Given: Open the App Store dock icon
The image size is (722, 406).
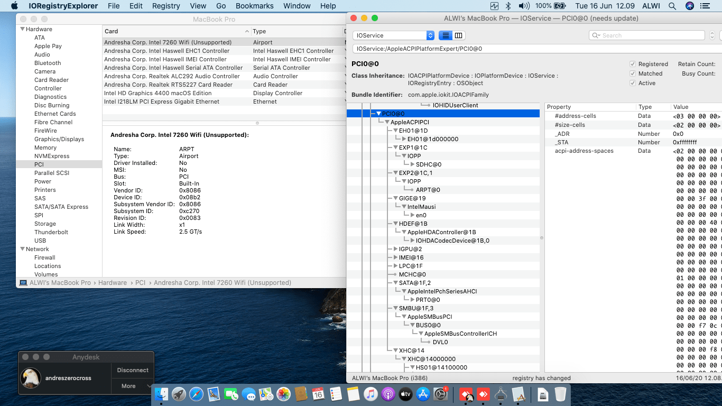Looking at the screenshot, I should click(423, 394).
